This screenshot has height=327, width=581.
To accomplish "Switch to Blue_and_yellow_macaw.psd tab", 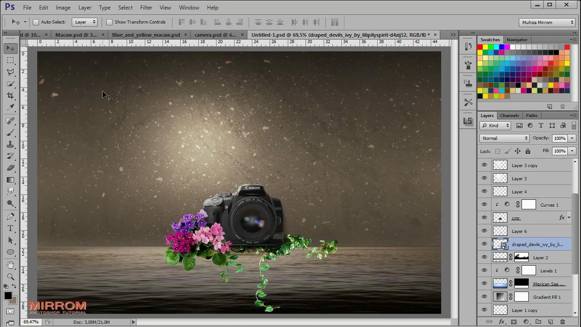I will pos(146,35).
